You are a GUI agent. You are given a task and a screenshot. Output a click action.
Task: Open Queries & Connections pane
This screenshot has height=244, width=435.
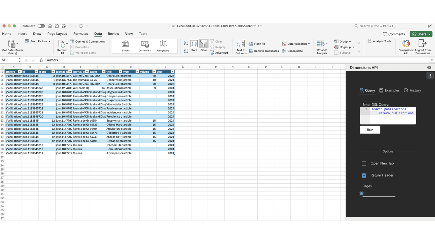pos(87,42)
